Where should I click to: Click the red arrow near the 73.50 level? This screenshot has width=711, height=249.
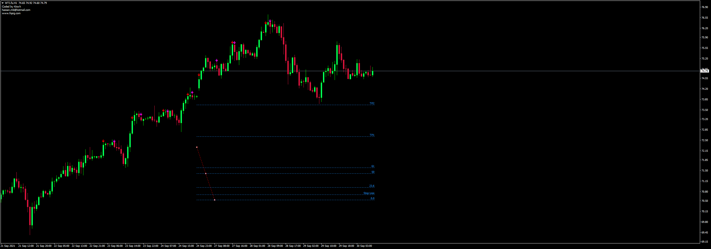pos(163,111)
